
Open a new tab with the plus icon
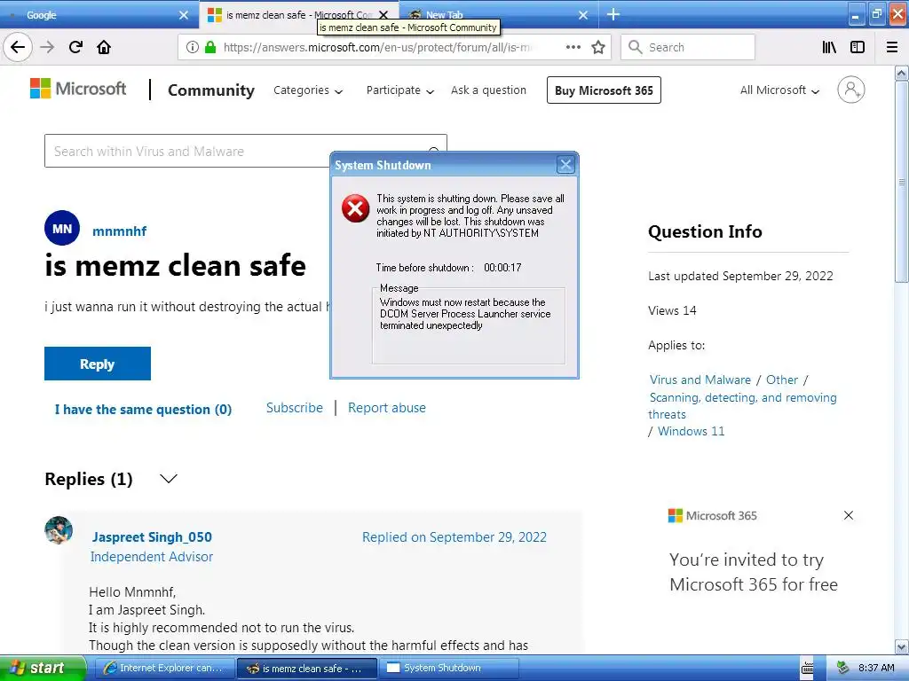coord(613,14)
